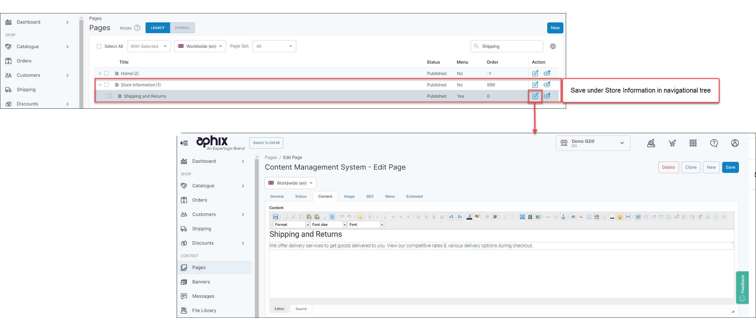This screenshot has height=318, width=756.
Task: Open pages list settings gear
Action: click(x=553, y=46)
